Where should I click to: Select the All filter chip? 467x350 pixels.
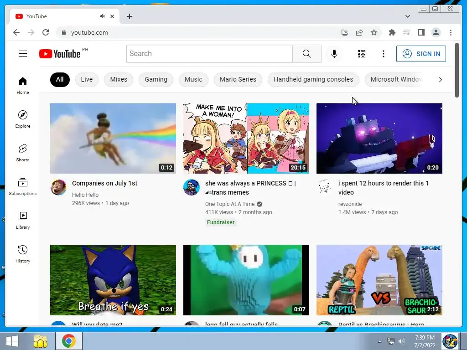(60, 79)
